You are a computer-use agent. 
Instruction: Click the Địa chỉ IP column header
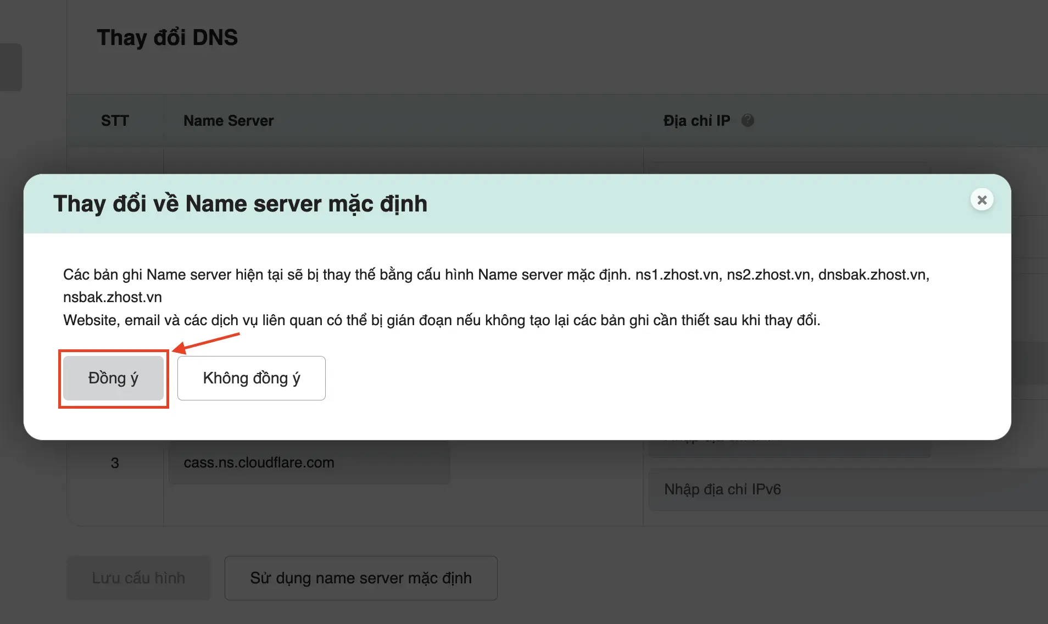696,121
